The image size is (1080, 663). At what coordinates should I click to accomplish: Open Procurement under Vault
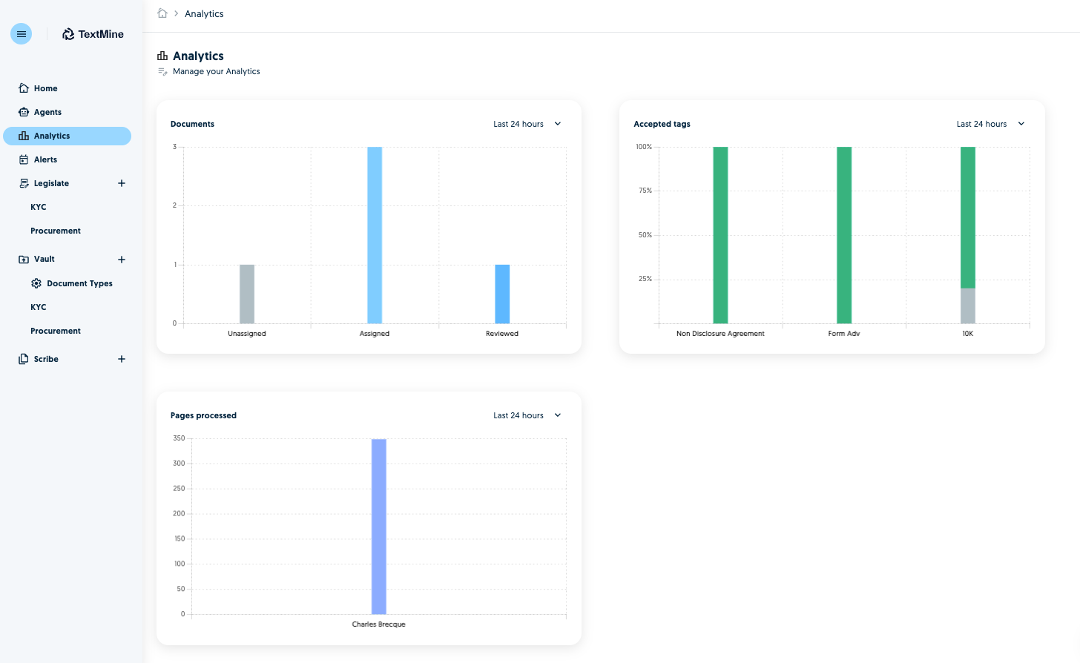click(x=56, y=331)
